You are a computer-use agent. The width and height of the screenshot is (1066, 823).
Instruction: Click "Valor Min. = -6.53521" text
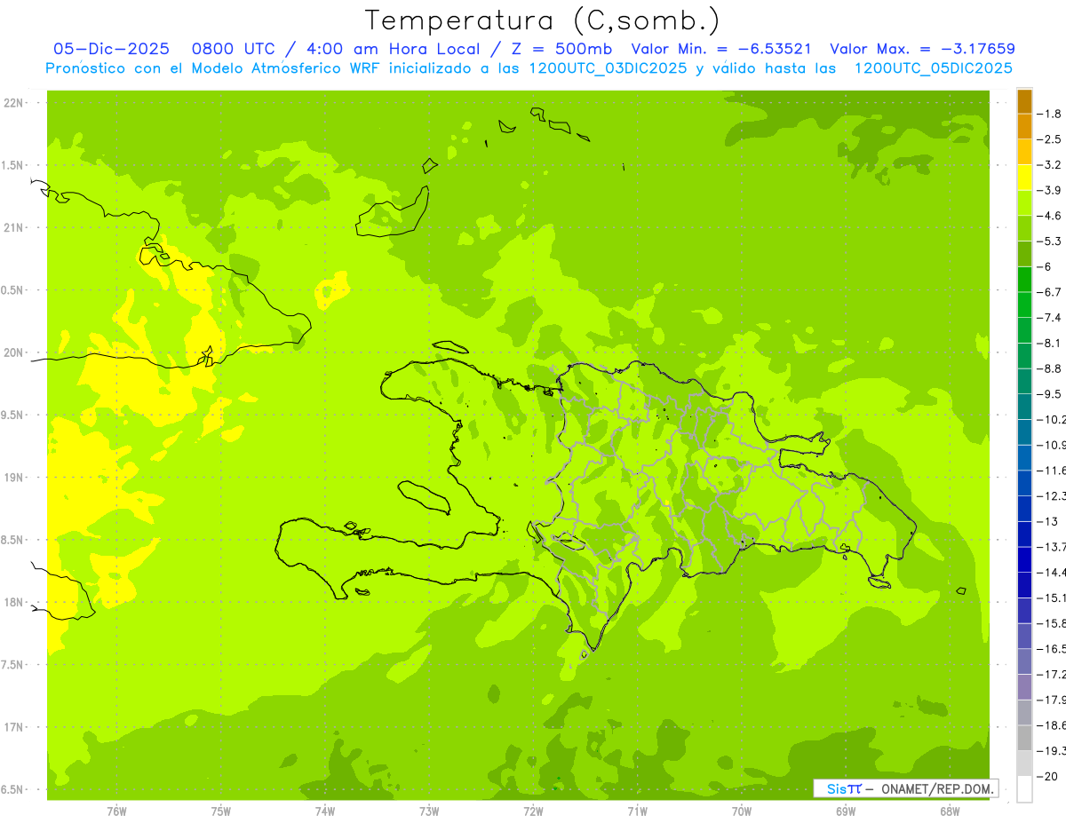(x=720, y=50)
